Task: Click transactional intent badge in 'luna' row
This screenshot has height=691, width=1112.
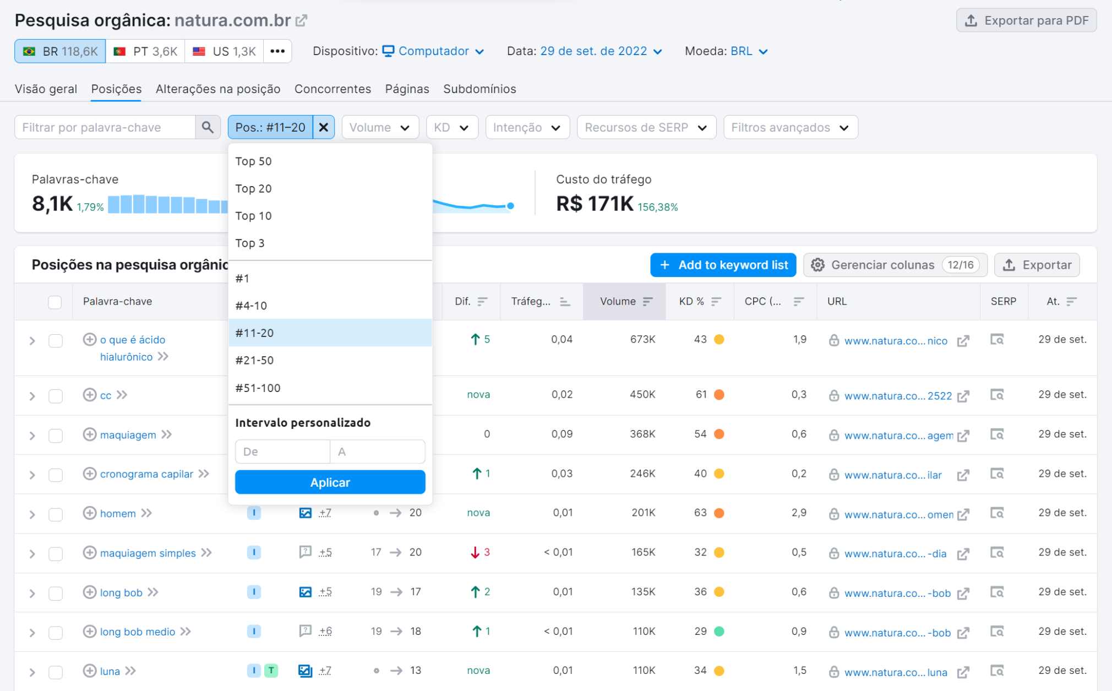Action: [271, 671]
